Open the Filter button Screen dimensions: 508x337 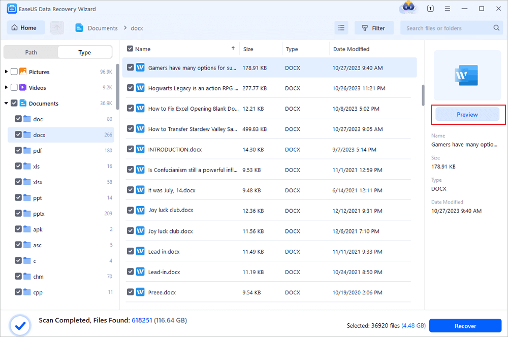pyautogui.click(x=374, y=28)
